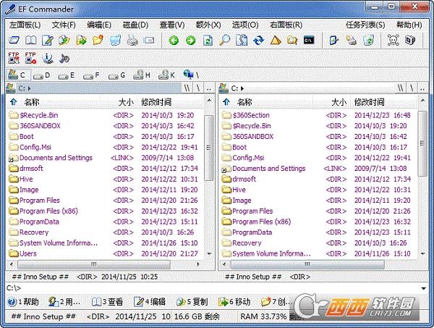Click the compare files icon
This screenshot has width=434, height=328.
pos(242,41)
